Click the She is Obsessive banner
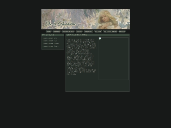 coord(85,19)
